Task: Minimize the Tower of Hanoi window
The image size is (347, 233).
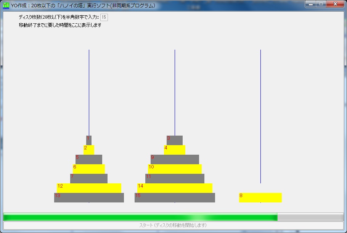Action: pos(311,4)
